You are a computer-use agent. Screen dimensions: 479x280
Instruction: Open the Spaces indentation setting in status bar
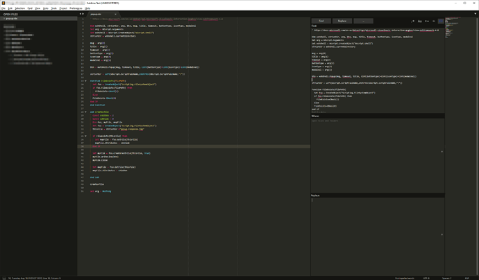(446, 278)
